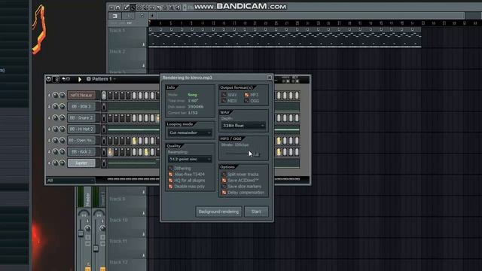Open the WAV depth 32Bit float dropdown

pos(243,126)
